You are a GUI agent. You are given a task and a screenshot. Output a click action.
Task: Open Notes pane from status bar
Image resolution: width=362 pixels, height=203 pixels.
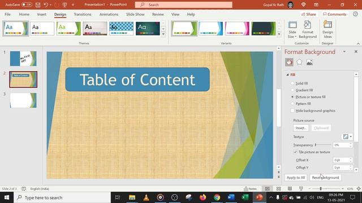coord(250,189)
